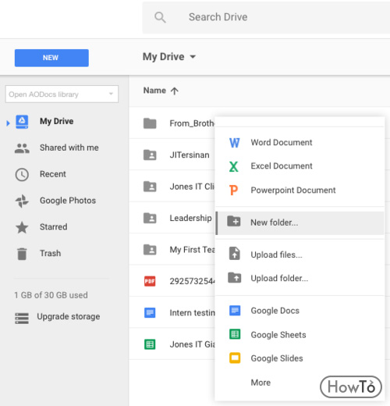390x406 pixels.
Task: Expand the My Drive tree arrow
Action: 8,123
